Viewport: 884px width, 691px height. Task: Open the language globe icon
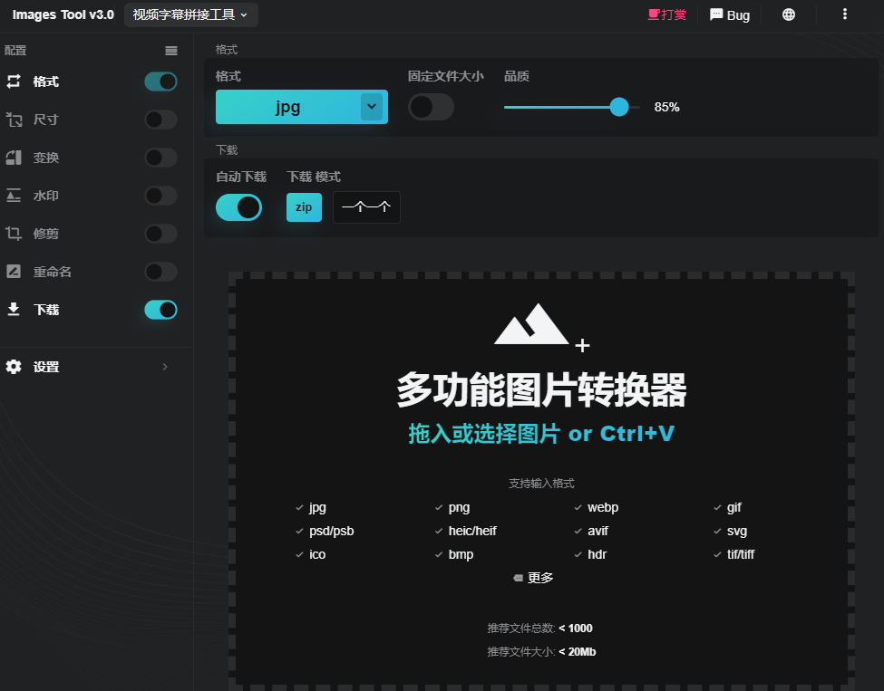coord(789,14)
